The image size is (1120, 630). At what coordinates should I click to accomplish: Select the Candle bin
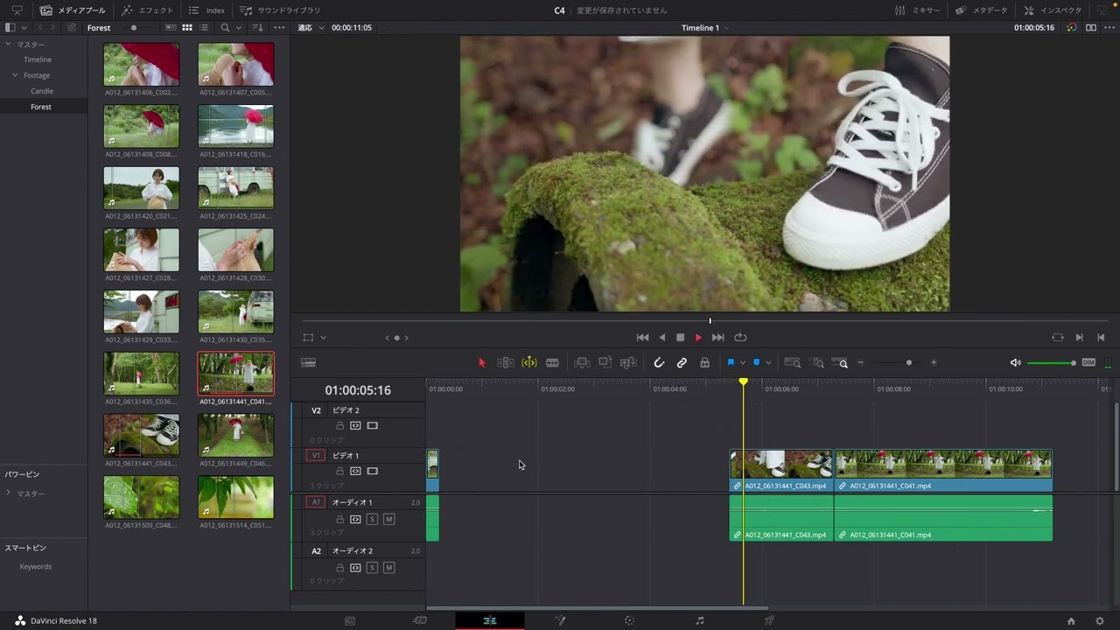42,91
